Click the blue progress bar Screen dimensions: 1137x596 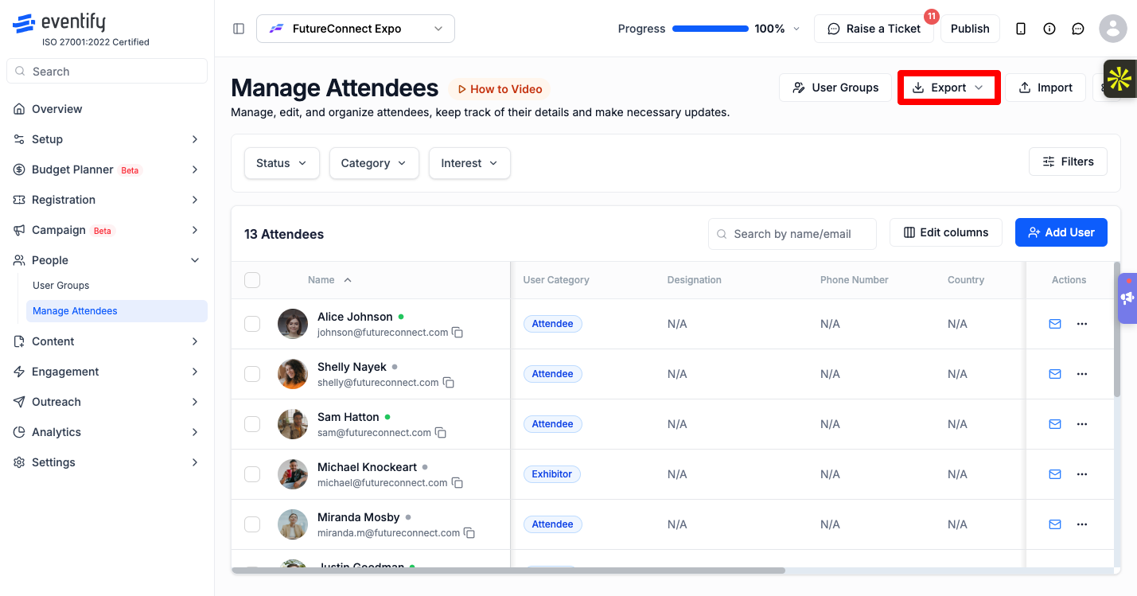[x=711, y=29]
